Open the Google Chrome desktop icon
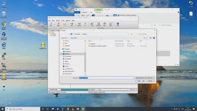Screen dimensions: 197x111 4,26
